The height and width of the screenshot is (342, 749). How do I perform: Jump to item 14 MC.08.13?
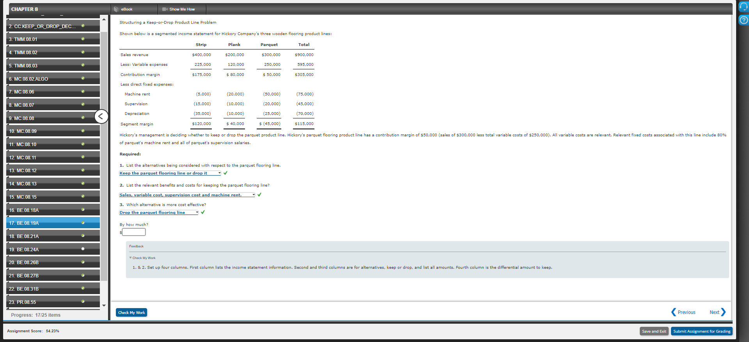53,183
